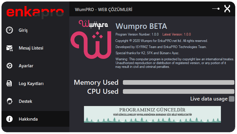
Task: Toggle the Live data usage checkbox
Action: click(231, 99)
